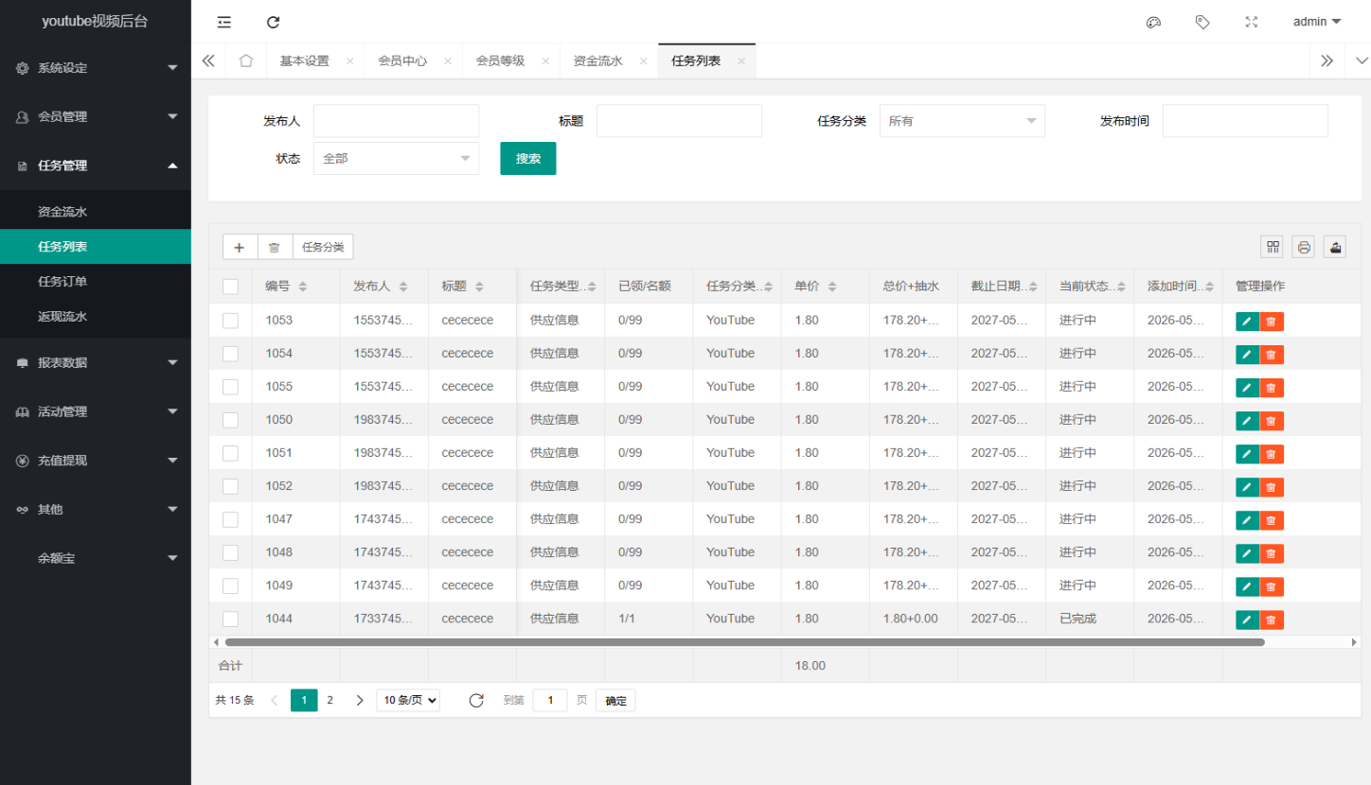The width and height of the screenshot is (1371, 785).
Task: Edit task 1052 with the pencil icon
Action: pyautogui.click(x=1247, y=487)
